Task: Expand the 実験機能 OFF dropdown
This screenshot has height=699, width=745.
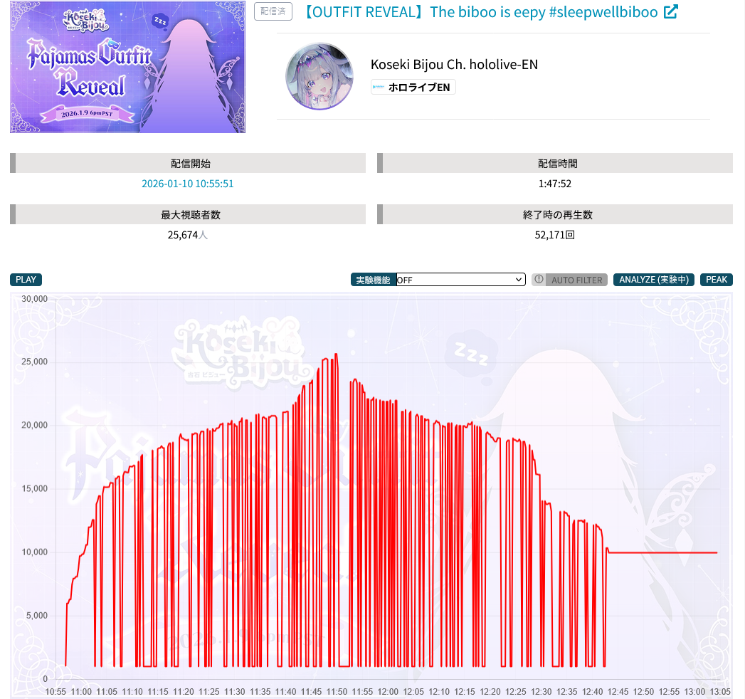Action: click(x=461, y=280)
